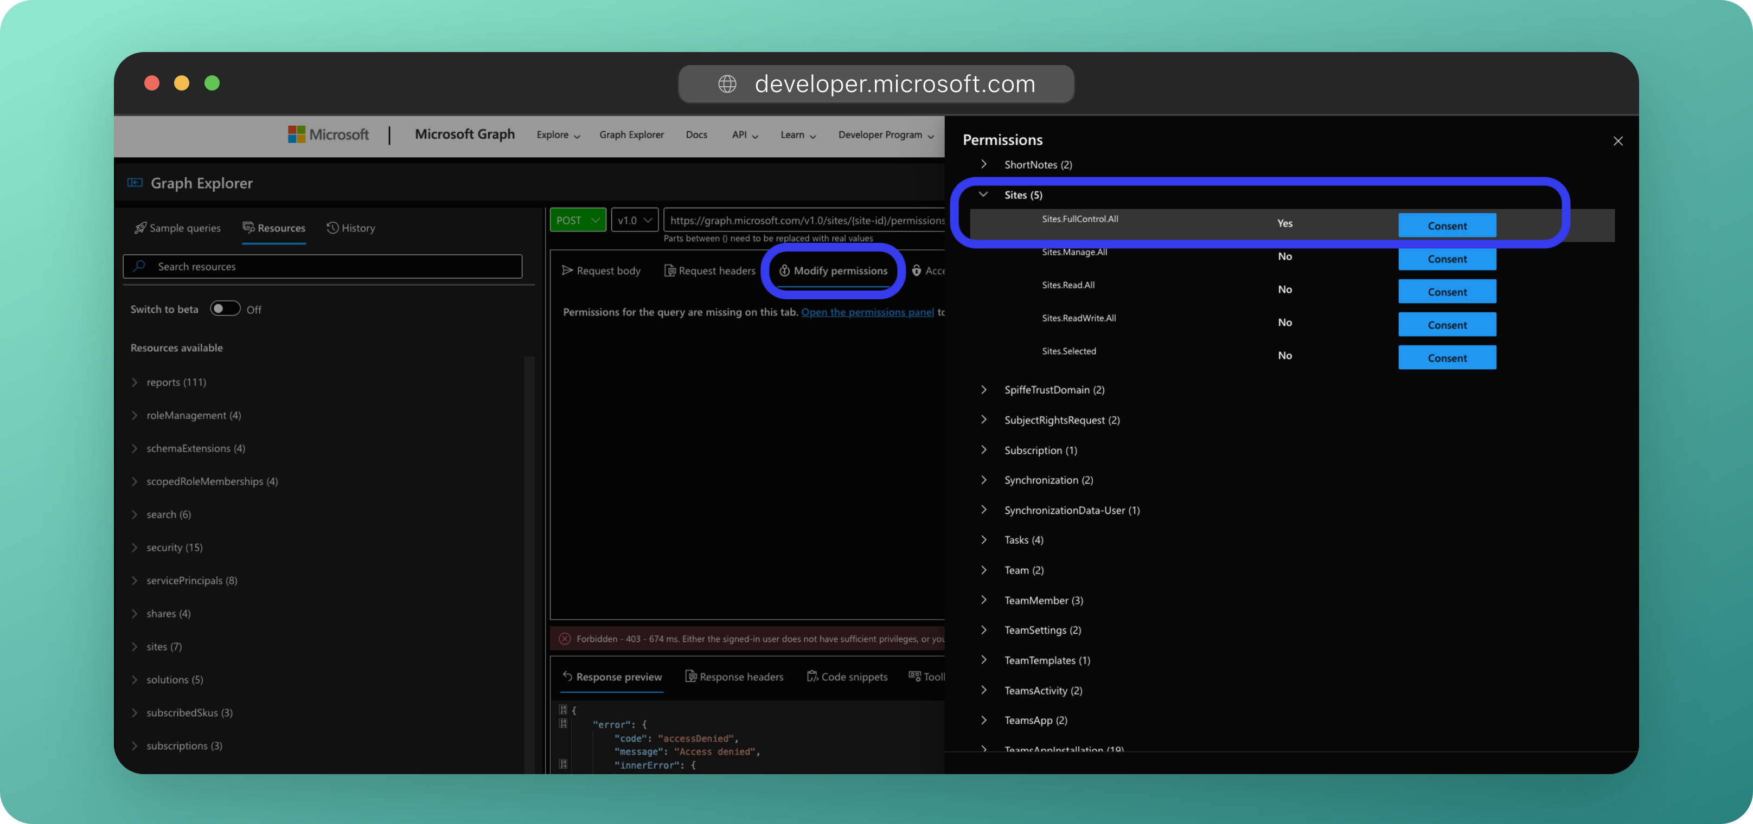1753x824 pixels.
Task: Open the v1.0 version dropdown
Action: point(634,220)
